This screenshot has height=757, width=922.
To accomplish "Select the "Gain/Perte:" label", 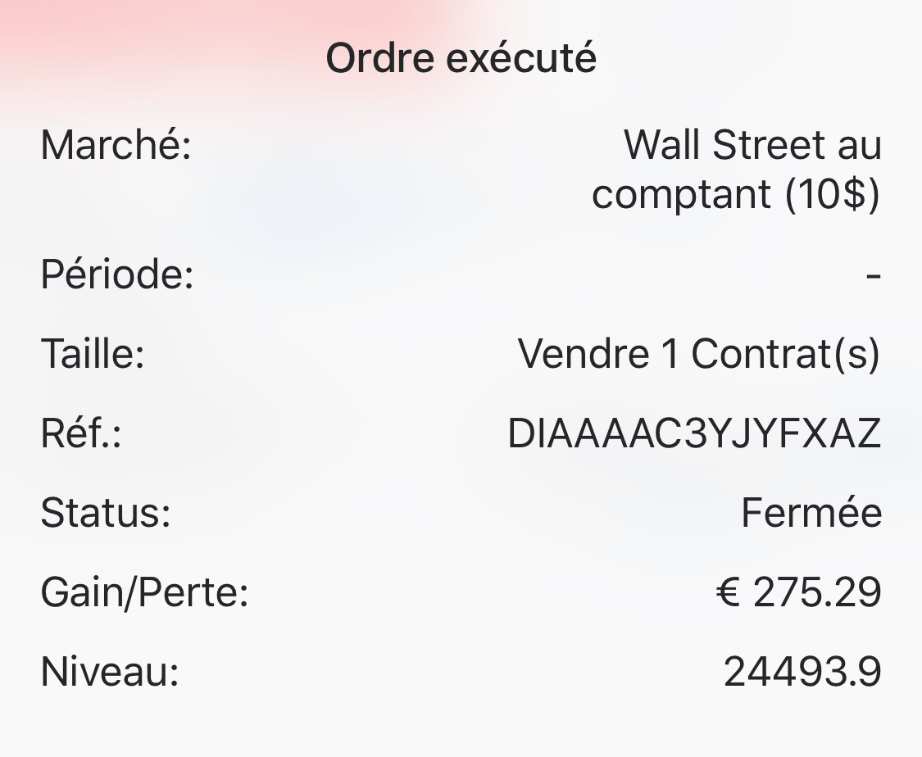I will [x=144, y=592].
